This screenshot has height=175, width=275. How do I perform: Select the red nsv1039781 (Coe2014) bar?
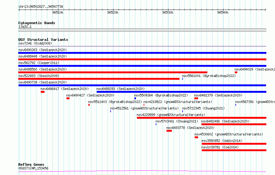[x=234, y=150]
